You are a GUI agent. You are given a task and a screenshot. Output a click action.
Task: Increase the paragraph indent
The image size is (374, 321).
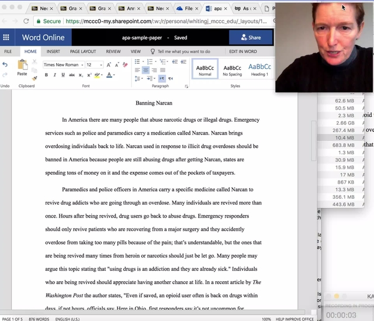click(183, 62)
